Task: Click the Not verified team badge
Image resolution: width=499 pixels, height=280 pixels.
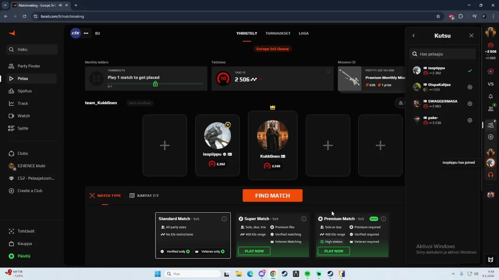Action: [140, 103]
